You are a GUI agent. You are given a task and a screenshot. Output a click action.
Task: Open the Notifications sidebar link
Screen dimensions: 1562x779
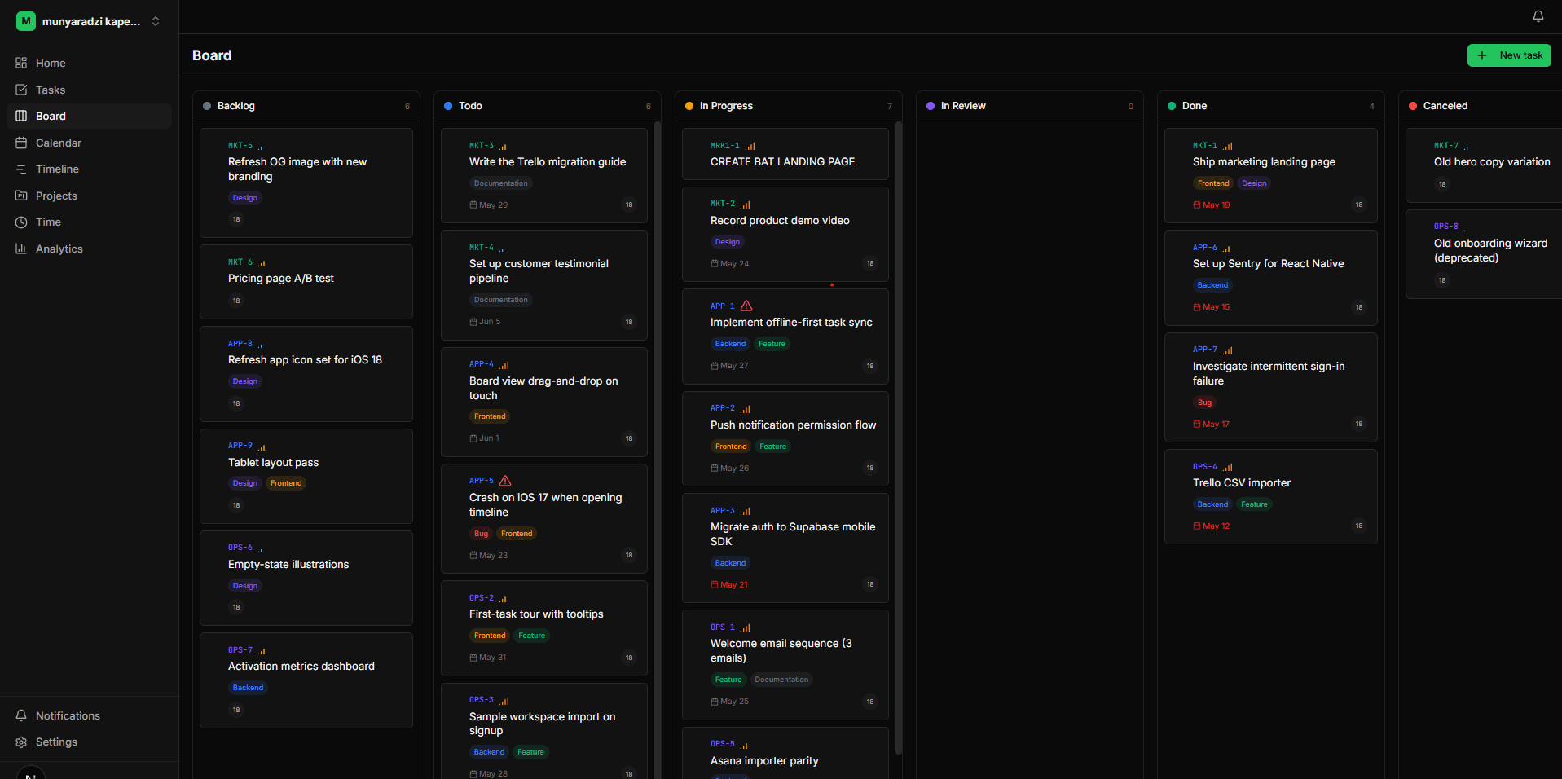point(90,715)
